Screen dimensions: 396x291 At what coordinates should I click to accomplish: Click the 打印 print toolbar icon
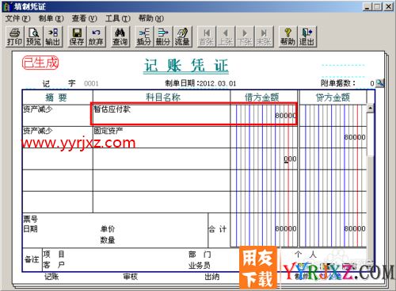click(x=15, y=36)
